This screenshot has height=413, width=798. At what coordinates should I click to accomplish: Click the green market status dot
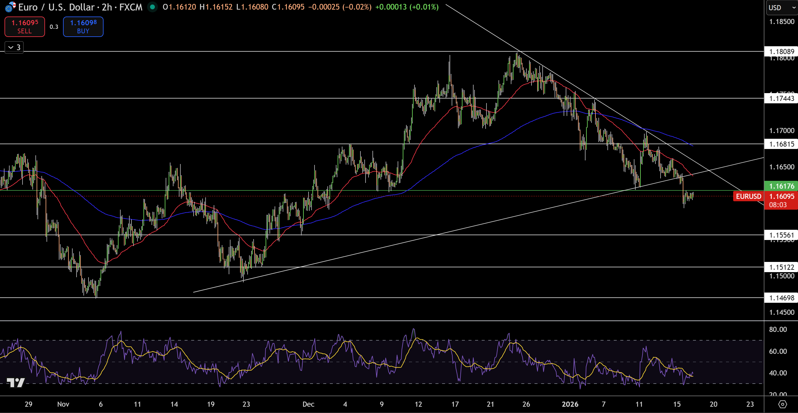(x=152, y=7)
